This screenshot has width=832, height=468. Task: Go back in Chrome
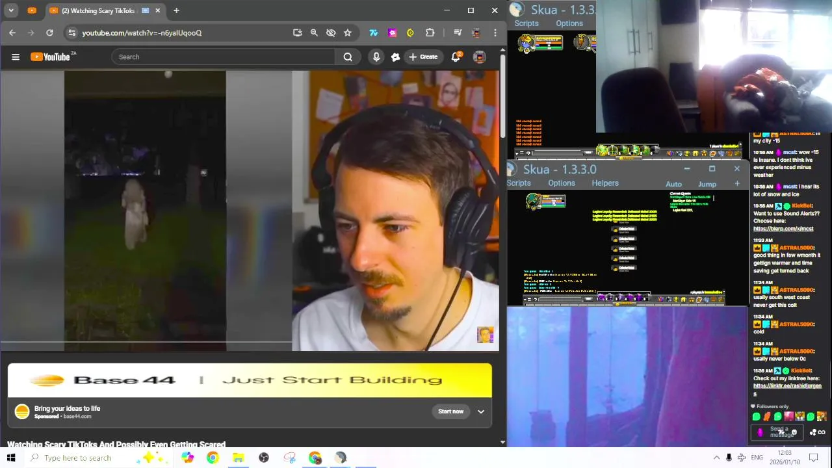12,32
